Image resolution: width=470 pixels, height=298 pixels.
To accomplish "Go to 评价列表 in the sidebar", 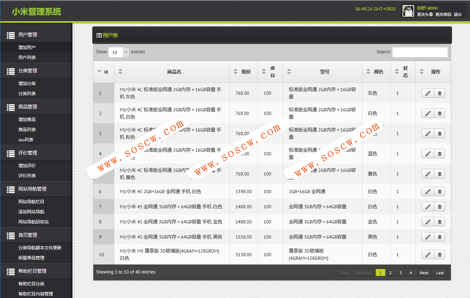I will tap(27, 176).
